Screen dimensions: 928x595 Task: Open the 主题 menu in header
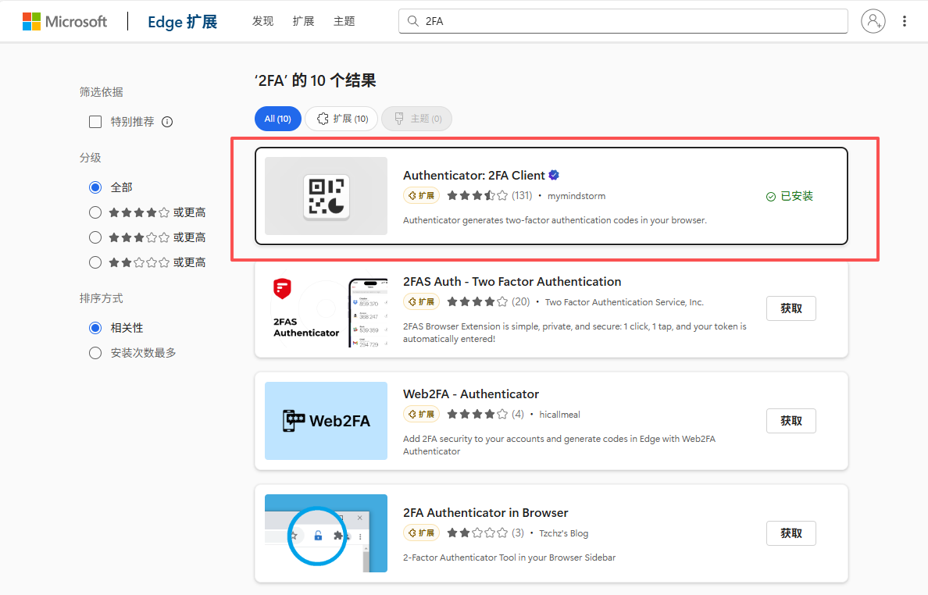coord(344,21)
